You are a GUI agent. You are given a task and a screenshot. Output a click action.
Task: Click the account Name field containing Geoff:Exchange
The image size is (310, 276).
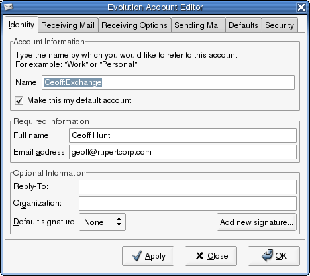(168, 82)
